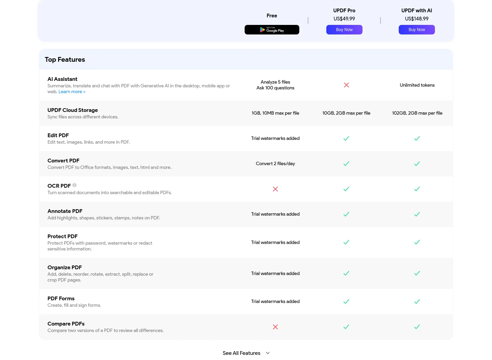
Task: Click Protect PDF checkmark under UPDF Pro
Action: [346, 242]
